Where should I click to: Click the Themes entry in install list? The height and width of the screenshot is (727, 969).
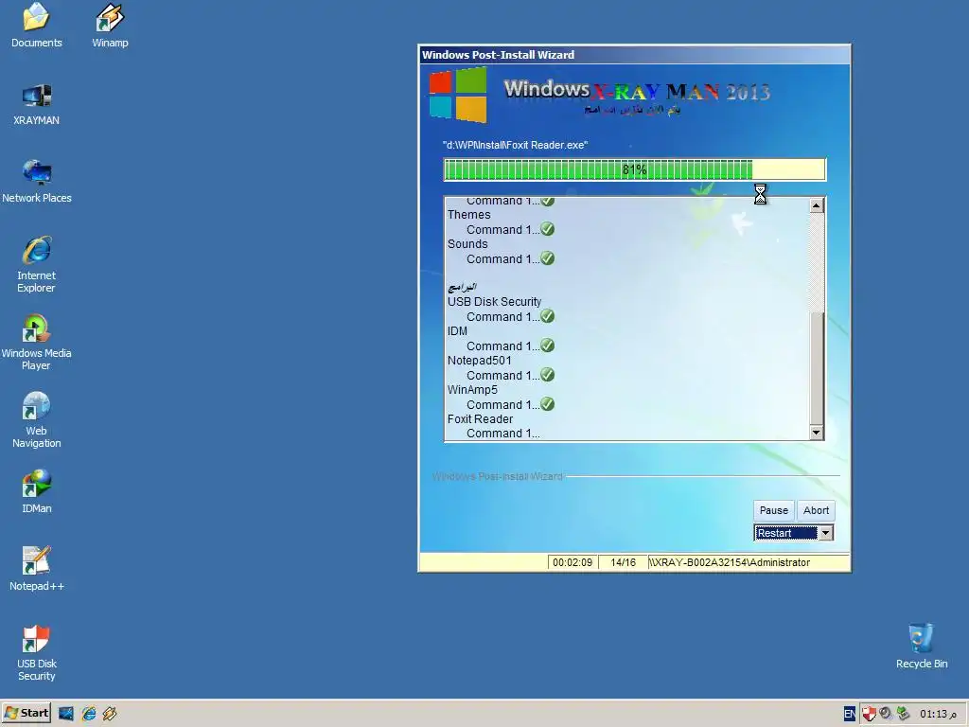469,215
